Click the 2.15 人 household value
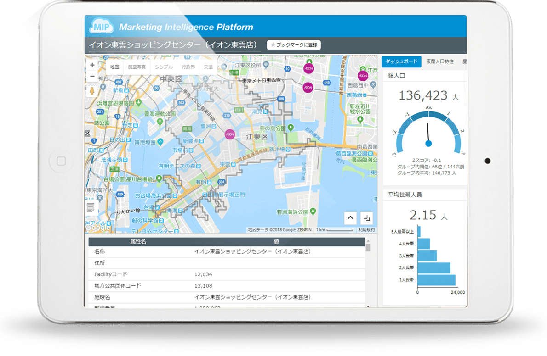This screenshot has height=356, width=547. pos(428,215)
